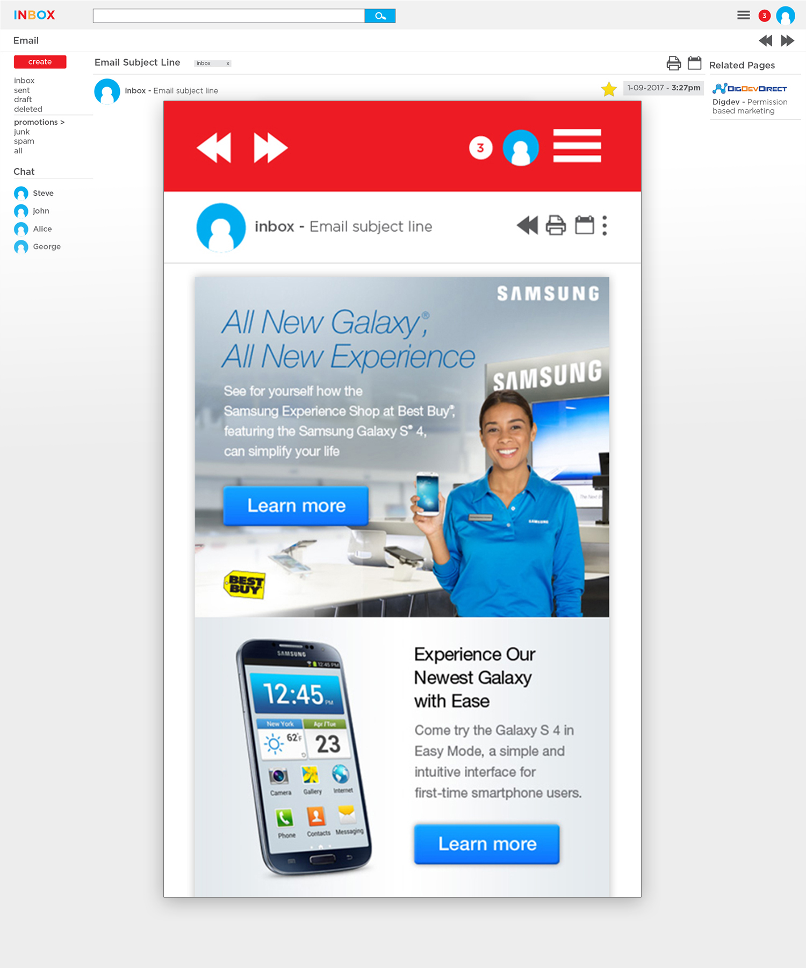Click the Digdev - Permission based marketing link
This screenshot has height=968, width=806.
click(750, 106)
